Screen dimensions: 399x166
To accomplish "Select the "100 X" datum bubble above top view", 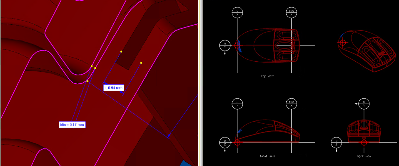I will pyautogui.click(x=291, y=13).
